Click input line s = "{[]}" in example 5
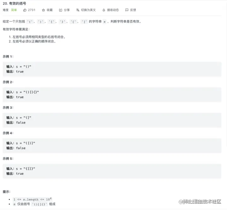The width and height of the screenshot is (227, 210). (21, 169)
